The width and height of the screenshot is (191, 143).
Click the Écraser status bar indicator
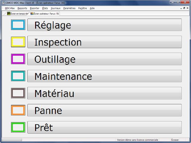tap(175, 140)
